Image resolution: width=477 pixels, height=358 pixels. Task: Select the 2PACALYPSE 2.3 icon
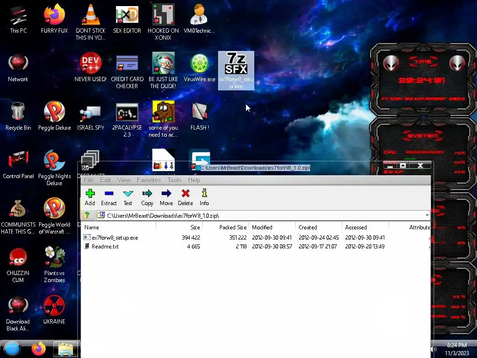pos(127,119)
